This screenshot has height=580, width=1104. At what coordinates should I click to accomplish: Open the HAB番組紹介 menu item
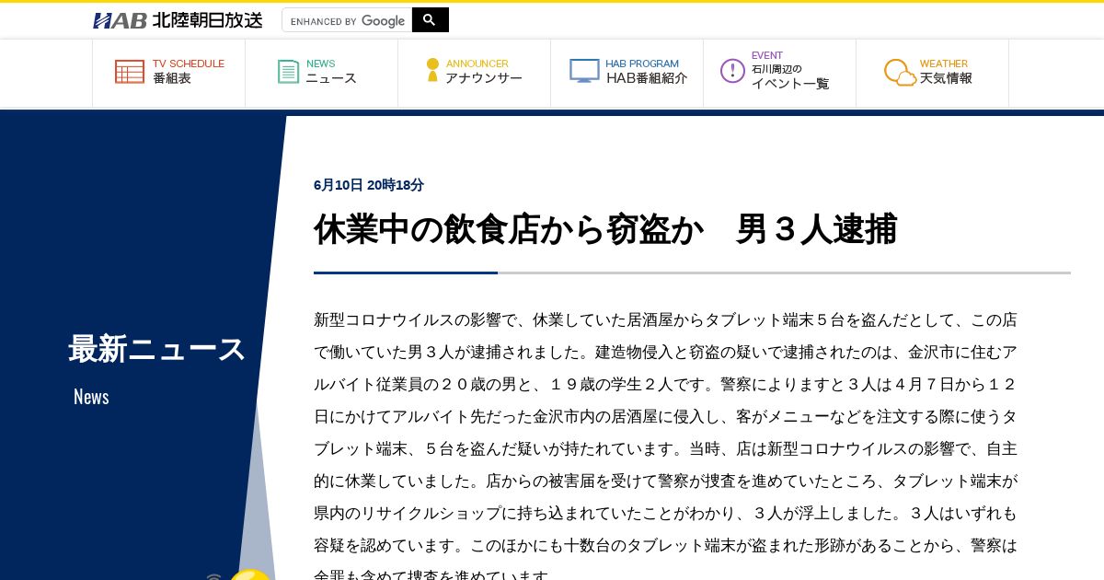[627, 72]
